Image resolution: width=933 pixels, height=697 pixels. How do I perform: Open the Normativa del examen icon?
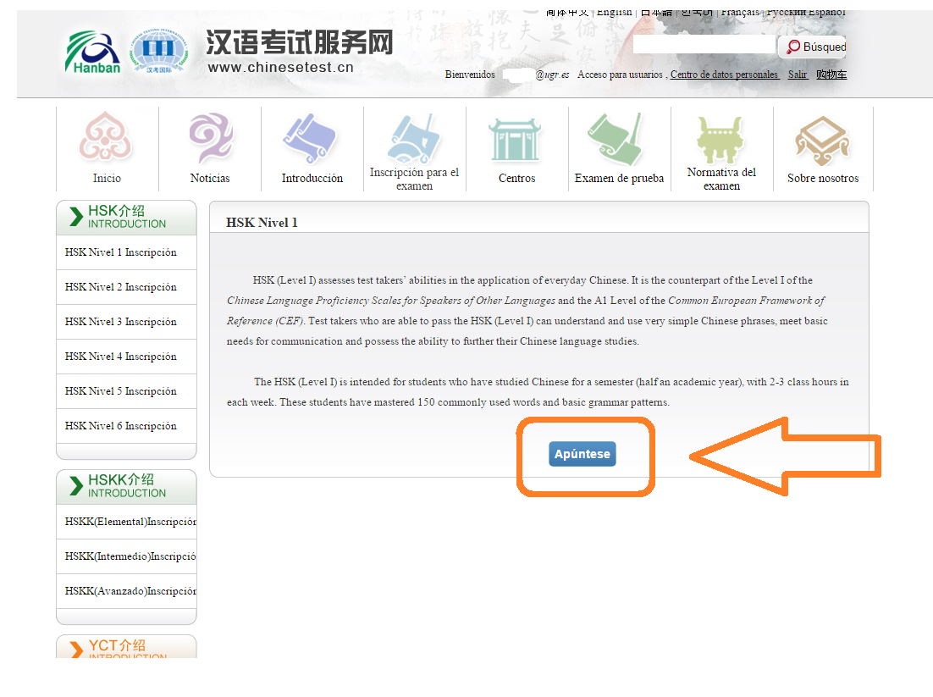coord(720,140)
